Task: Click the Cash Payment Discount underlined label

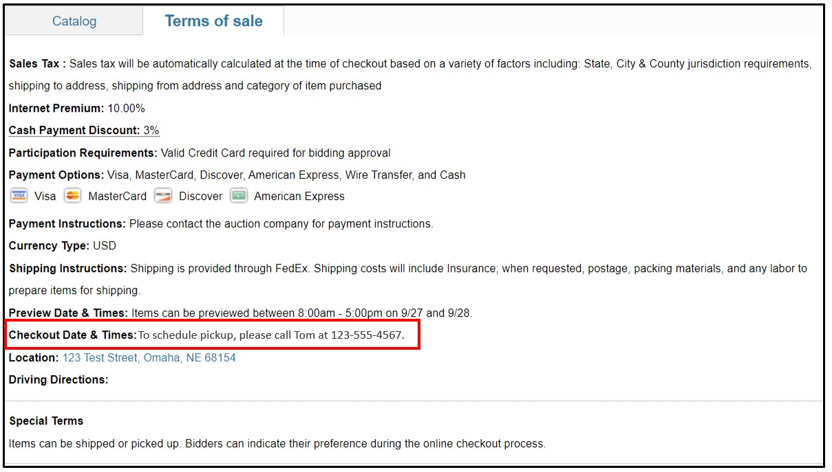Action: coord(74,130)
